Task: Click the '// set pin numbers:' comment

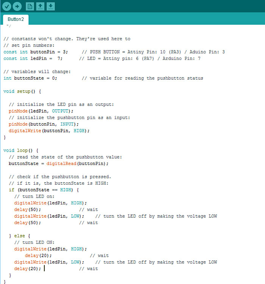Action: point(29,45)
